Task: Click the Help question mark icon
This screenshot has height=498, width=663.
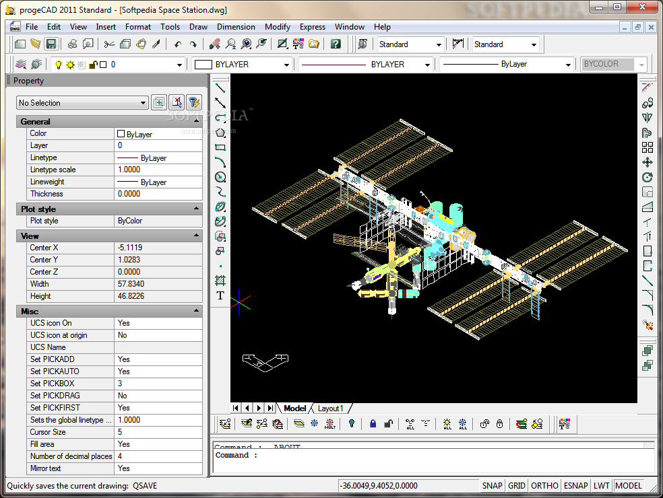Action: pos(336,44)
